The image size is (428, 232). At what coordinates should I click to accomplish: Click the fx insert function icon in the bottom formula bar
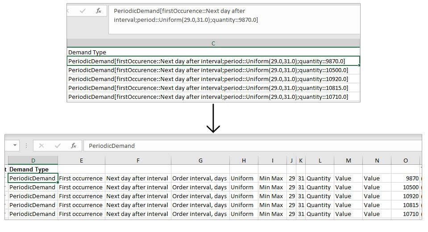tap(74, 146)
